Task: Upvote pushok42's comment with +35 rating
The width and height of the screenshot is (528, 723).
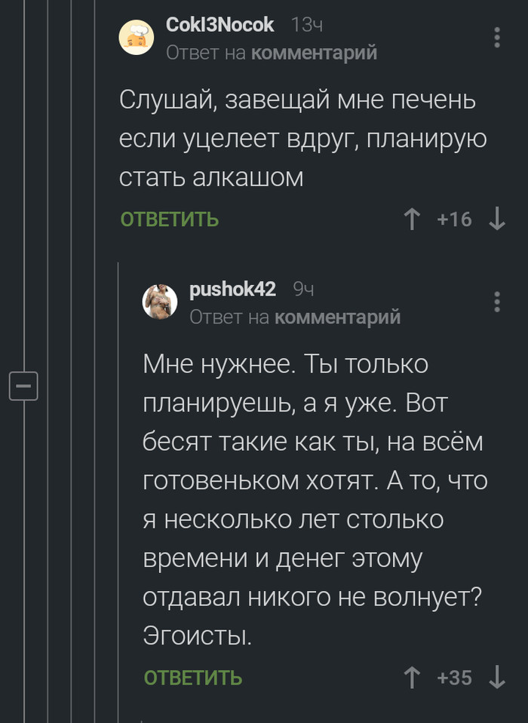Action: click(412, 678)
